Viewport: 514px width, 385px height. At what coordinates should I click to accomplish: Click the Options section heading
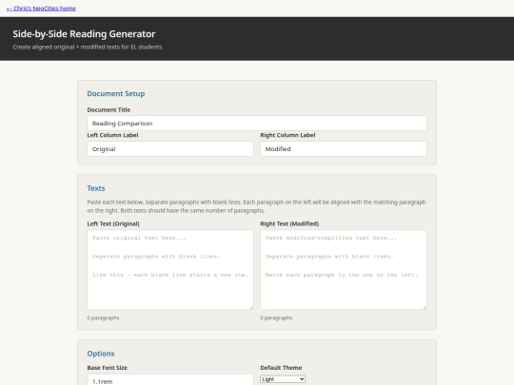[101, 354]
